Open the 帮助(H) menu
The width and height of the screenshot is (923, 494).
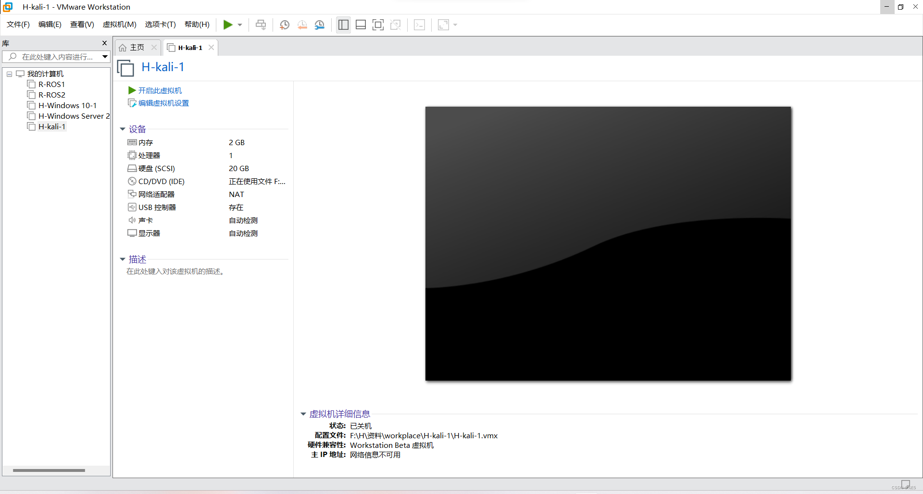(197, 25)
